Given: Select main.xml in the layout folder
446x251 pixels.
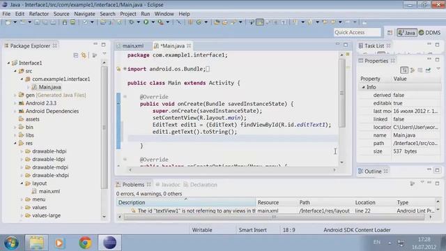Looking at the screenshot, I should tap(49, 191).
